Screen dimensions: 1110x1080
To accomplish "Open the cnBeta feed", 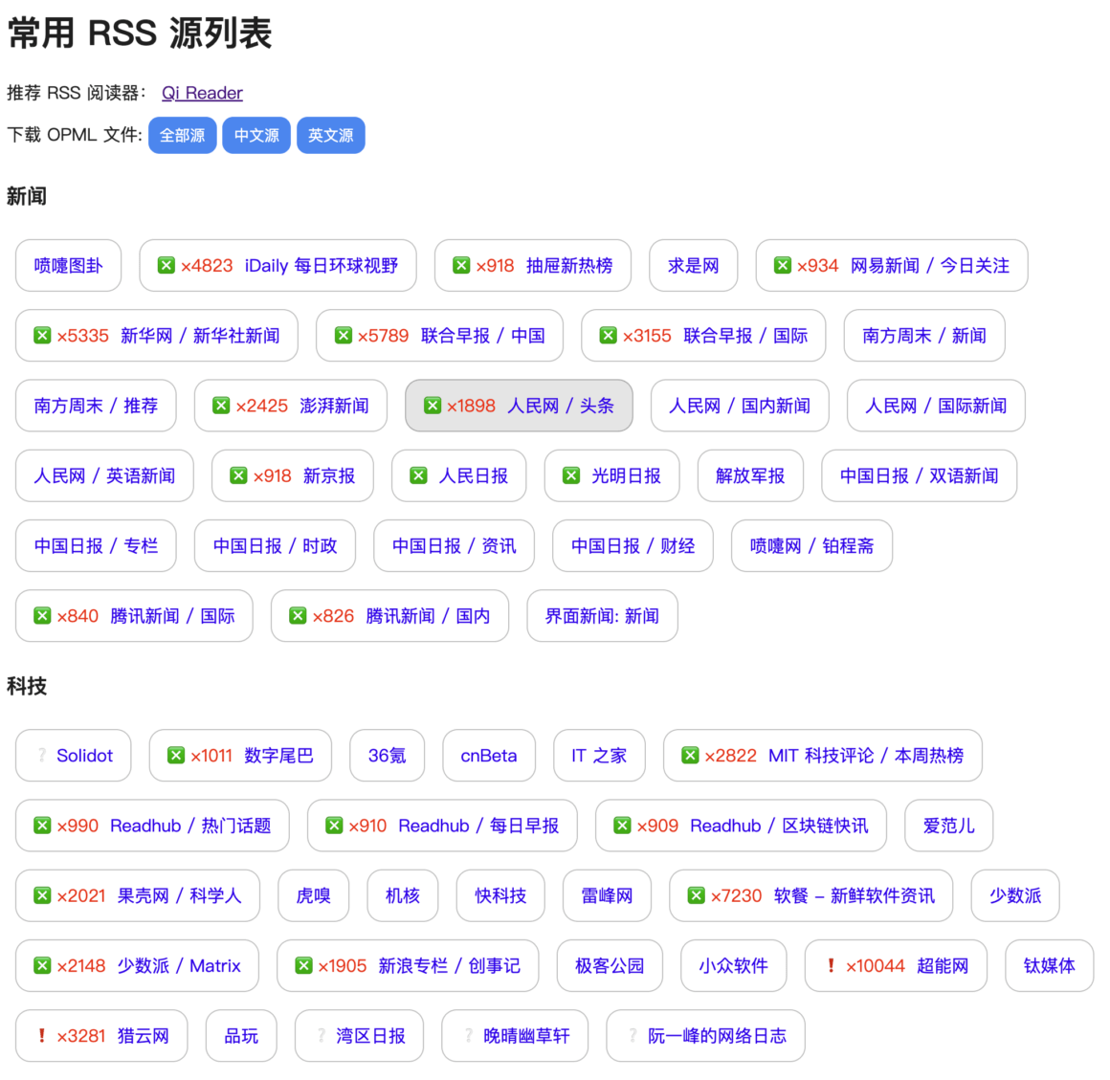I will [x=489, y=756].
